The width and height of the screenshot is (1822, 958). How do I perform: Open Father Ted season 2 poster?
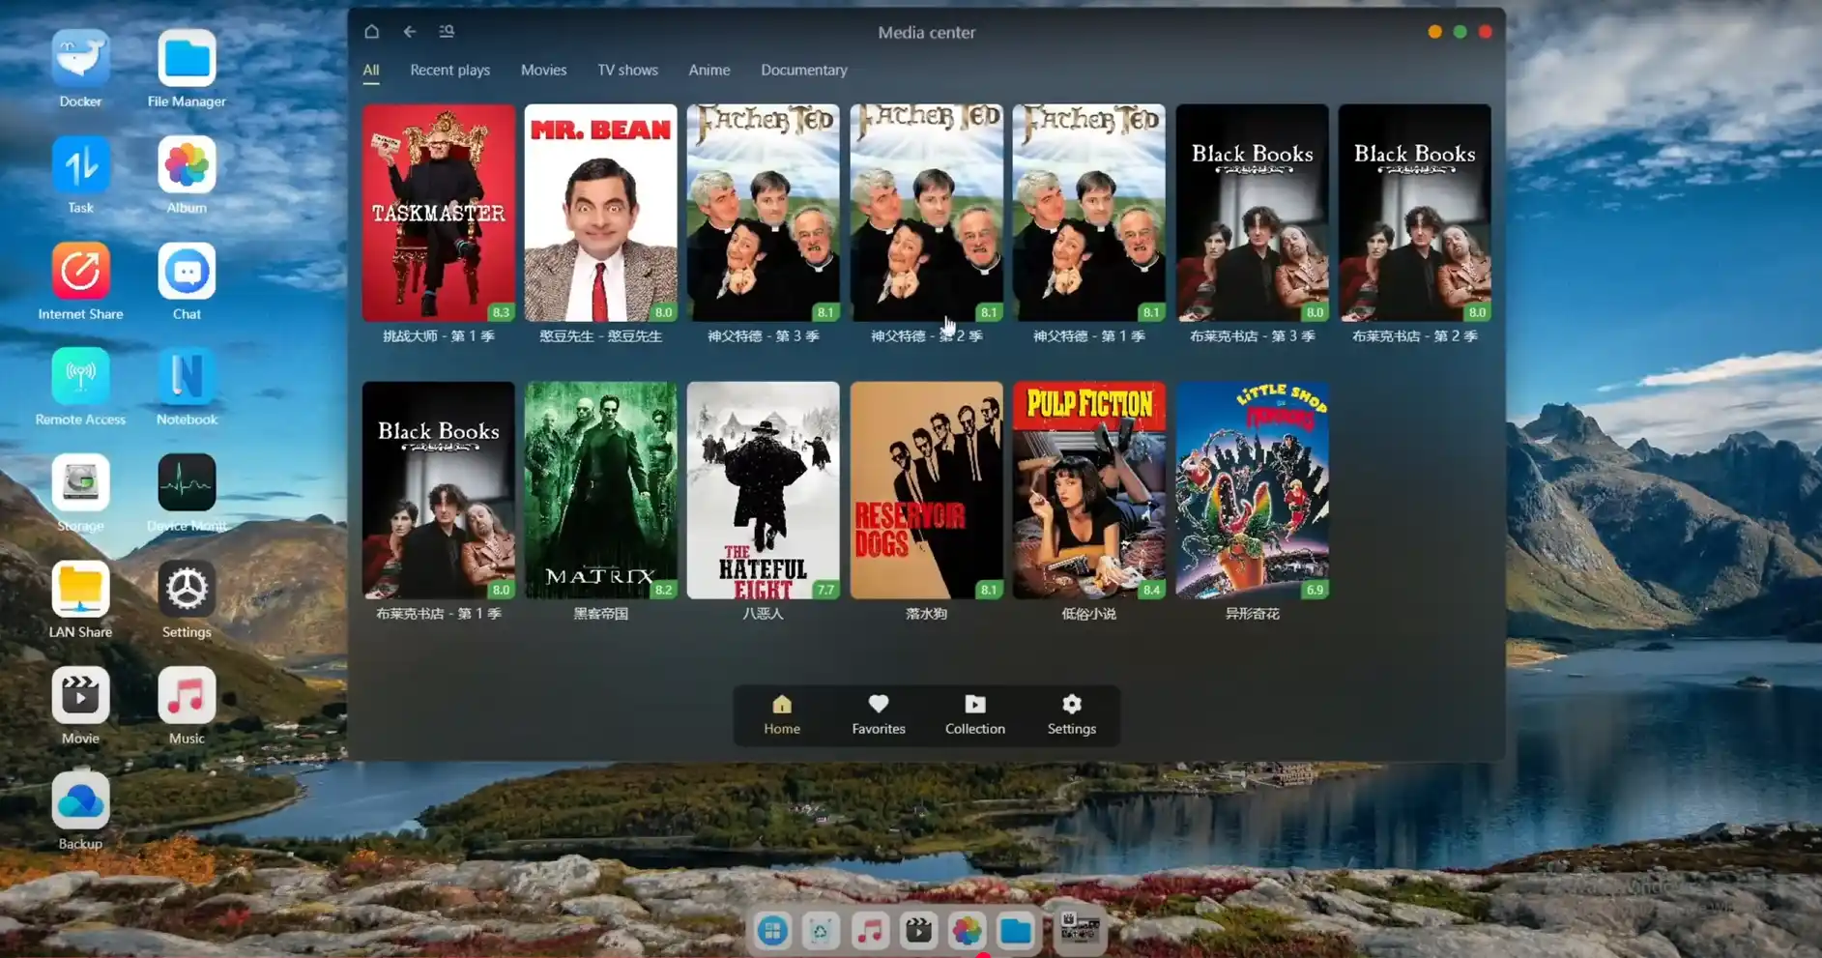(x=926, y=213)
